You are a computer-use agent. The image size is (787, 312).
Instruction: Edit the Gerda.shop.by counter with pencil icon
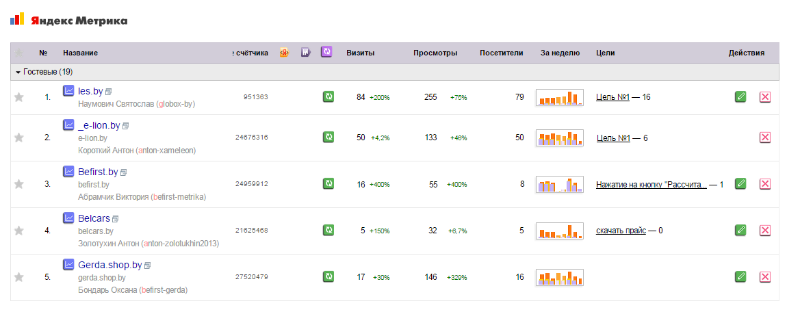(x=740, y=276)
